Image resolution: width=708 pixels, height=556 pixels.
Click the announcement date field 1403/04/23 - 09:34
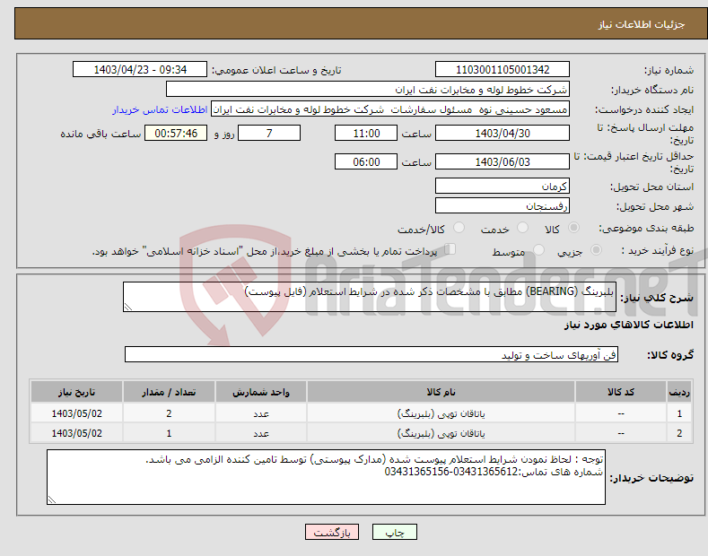[140, 70]
